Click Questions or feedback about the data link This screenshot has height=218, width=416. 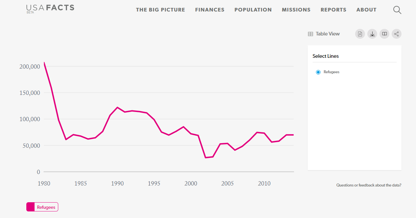pyautogui.click(x=369, y=185)
